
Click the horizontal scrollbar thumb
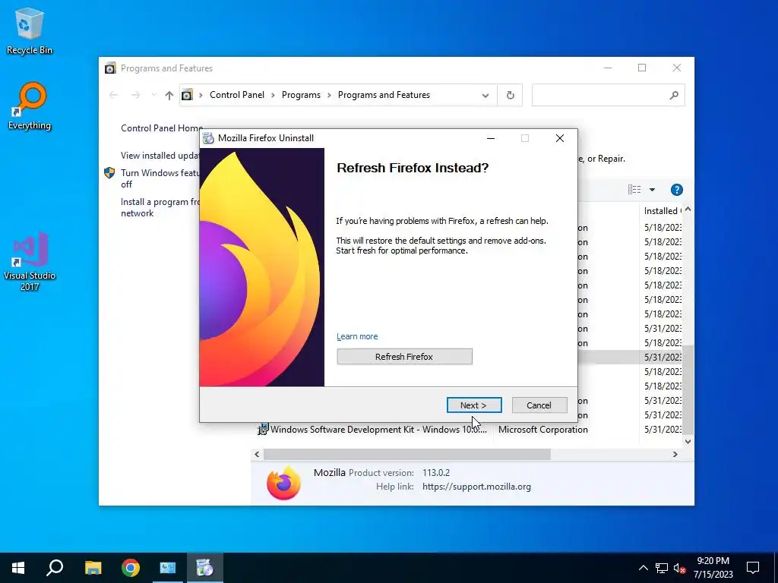point(407,454)
